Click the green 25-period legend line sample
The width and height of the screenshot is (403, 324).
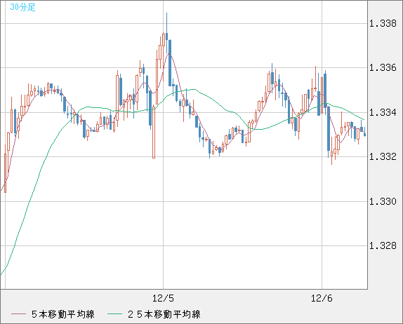[114, 314]
